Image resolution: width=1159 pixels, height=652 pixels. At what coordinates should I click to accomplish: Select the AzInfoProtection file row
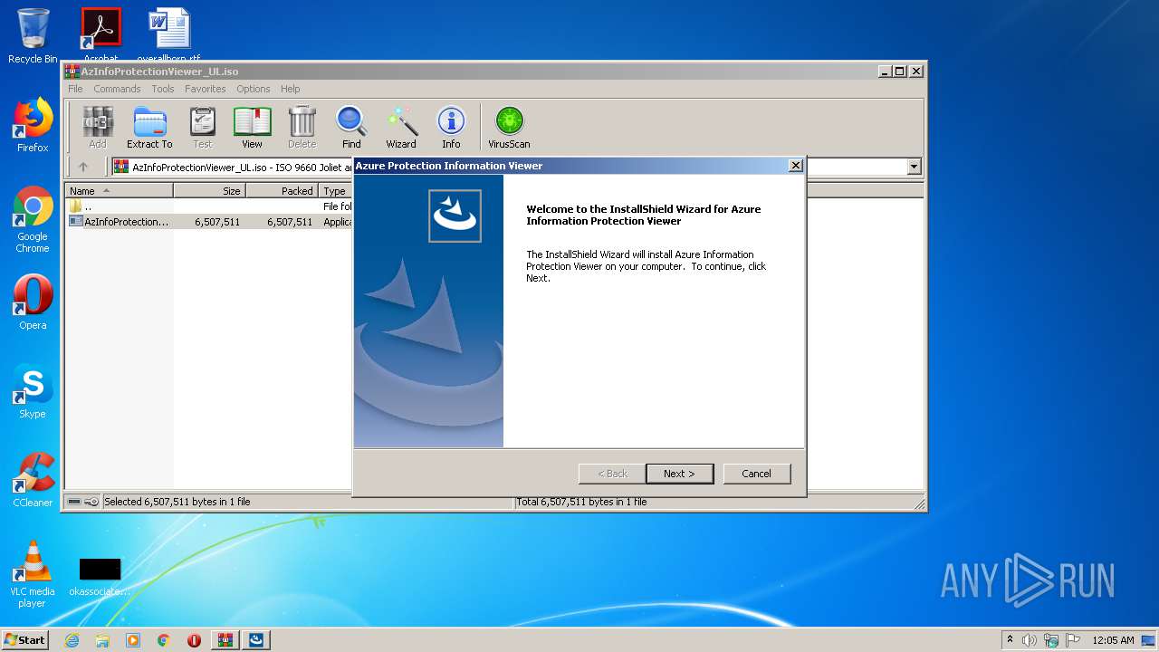point(210,222)
